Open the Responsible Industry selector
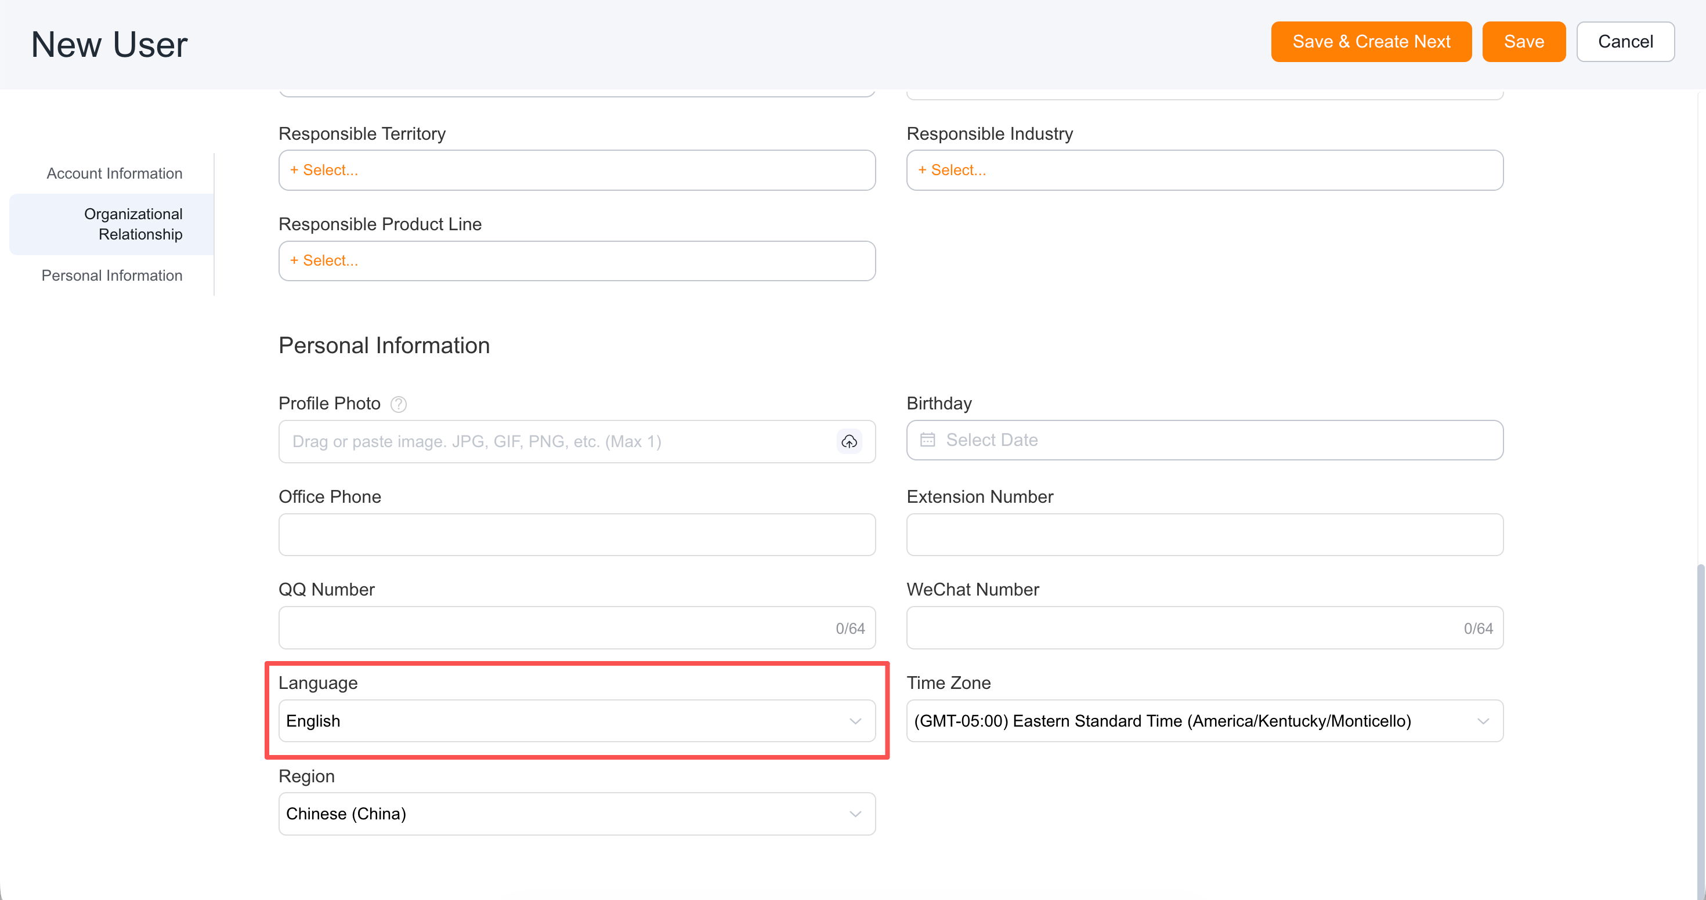This screenshot has width=1706, height=900. pos(1205,170)
